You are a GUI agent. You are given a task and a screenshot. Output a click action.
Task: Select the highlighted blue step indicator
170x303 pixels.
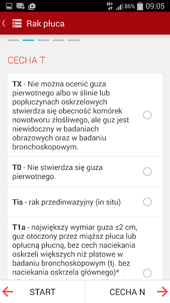click(x=28, y=40)
